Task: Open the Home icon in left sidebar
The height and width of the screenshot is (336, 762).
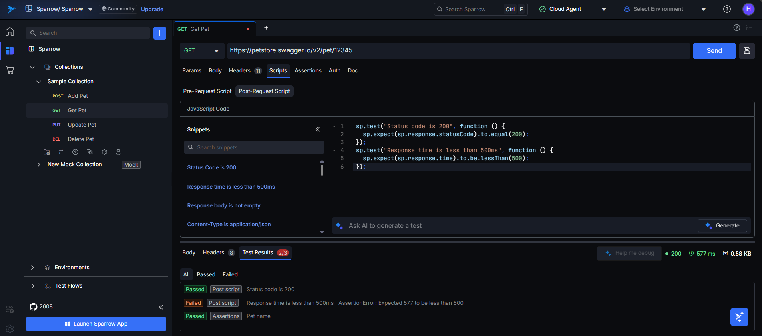Action: (10, 31)
